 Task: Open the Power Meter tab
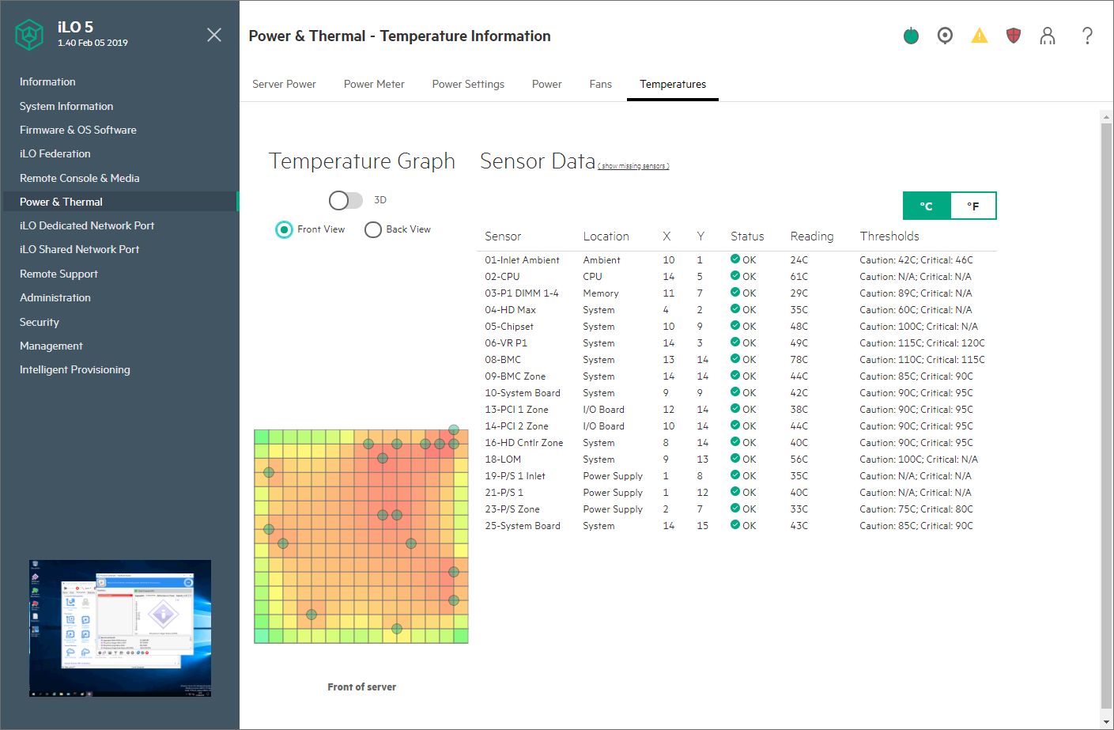click(374, 84)
